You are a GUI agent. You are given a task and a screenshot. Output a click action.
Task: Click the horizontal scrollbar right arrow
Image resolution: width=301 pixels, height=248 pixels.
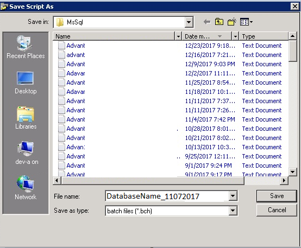click(284, 181)
